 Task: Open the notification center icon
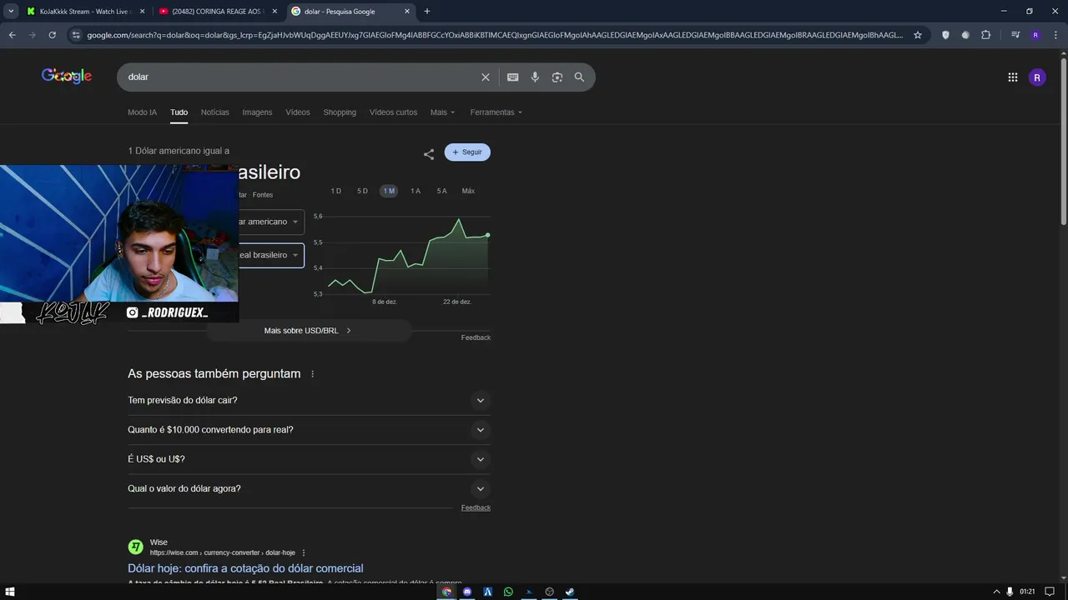point(1050,592)
